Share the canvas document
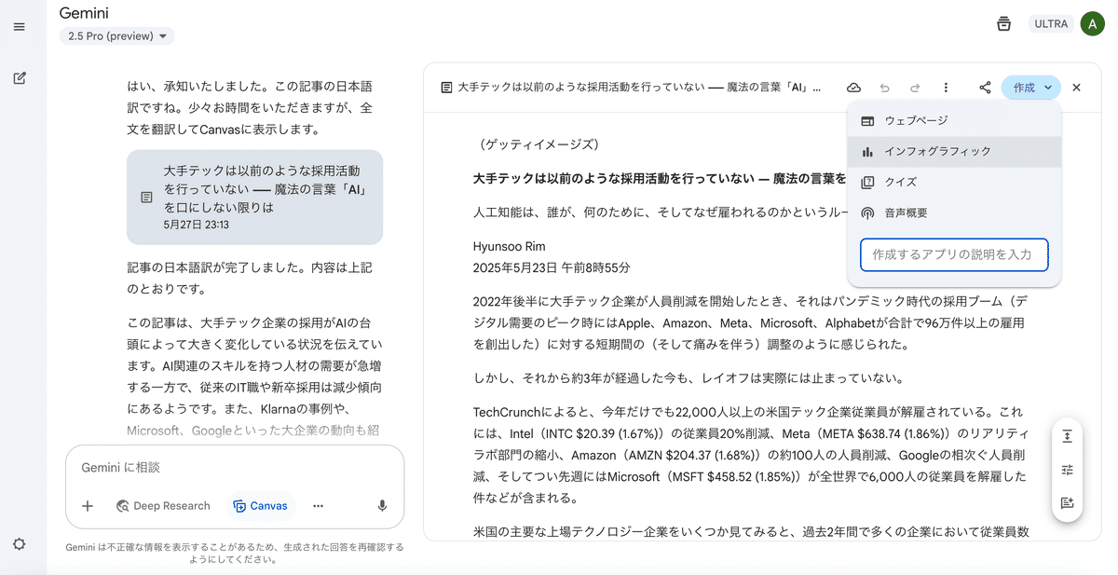Screen dimensions: 1118x575 point(985,88)
